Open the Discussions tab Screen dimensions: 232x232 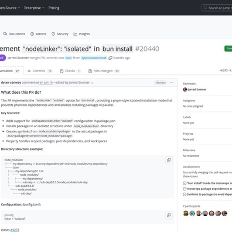(14, 34)
